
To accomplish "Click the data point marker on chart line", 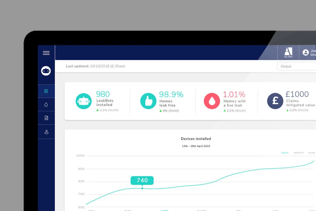I will (x=142, y=189).
